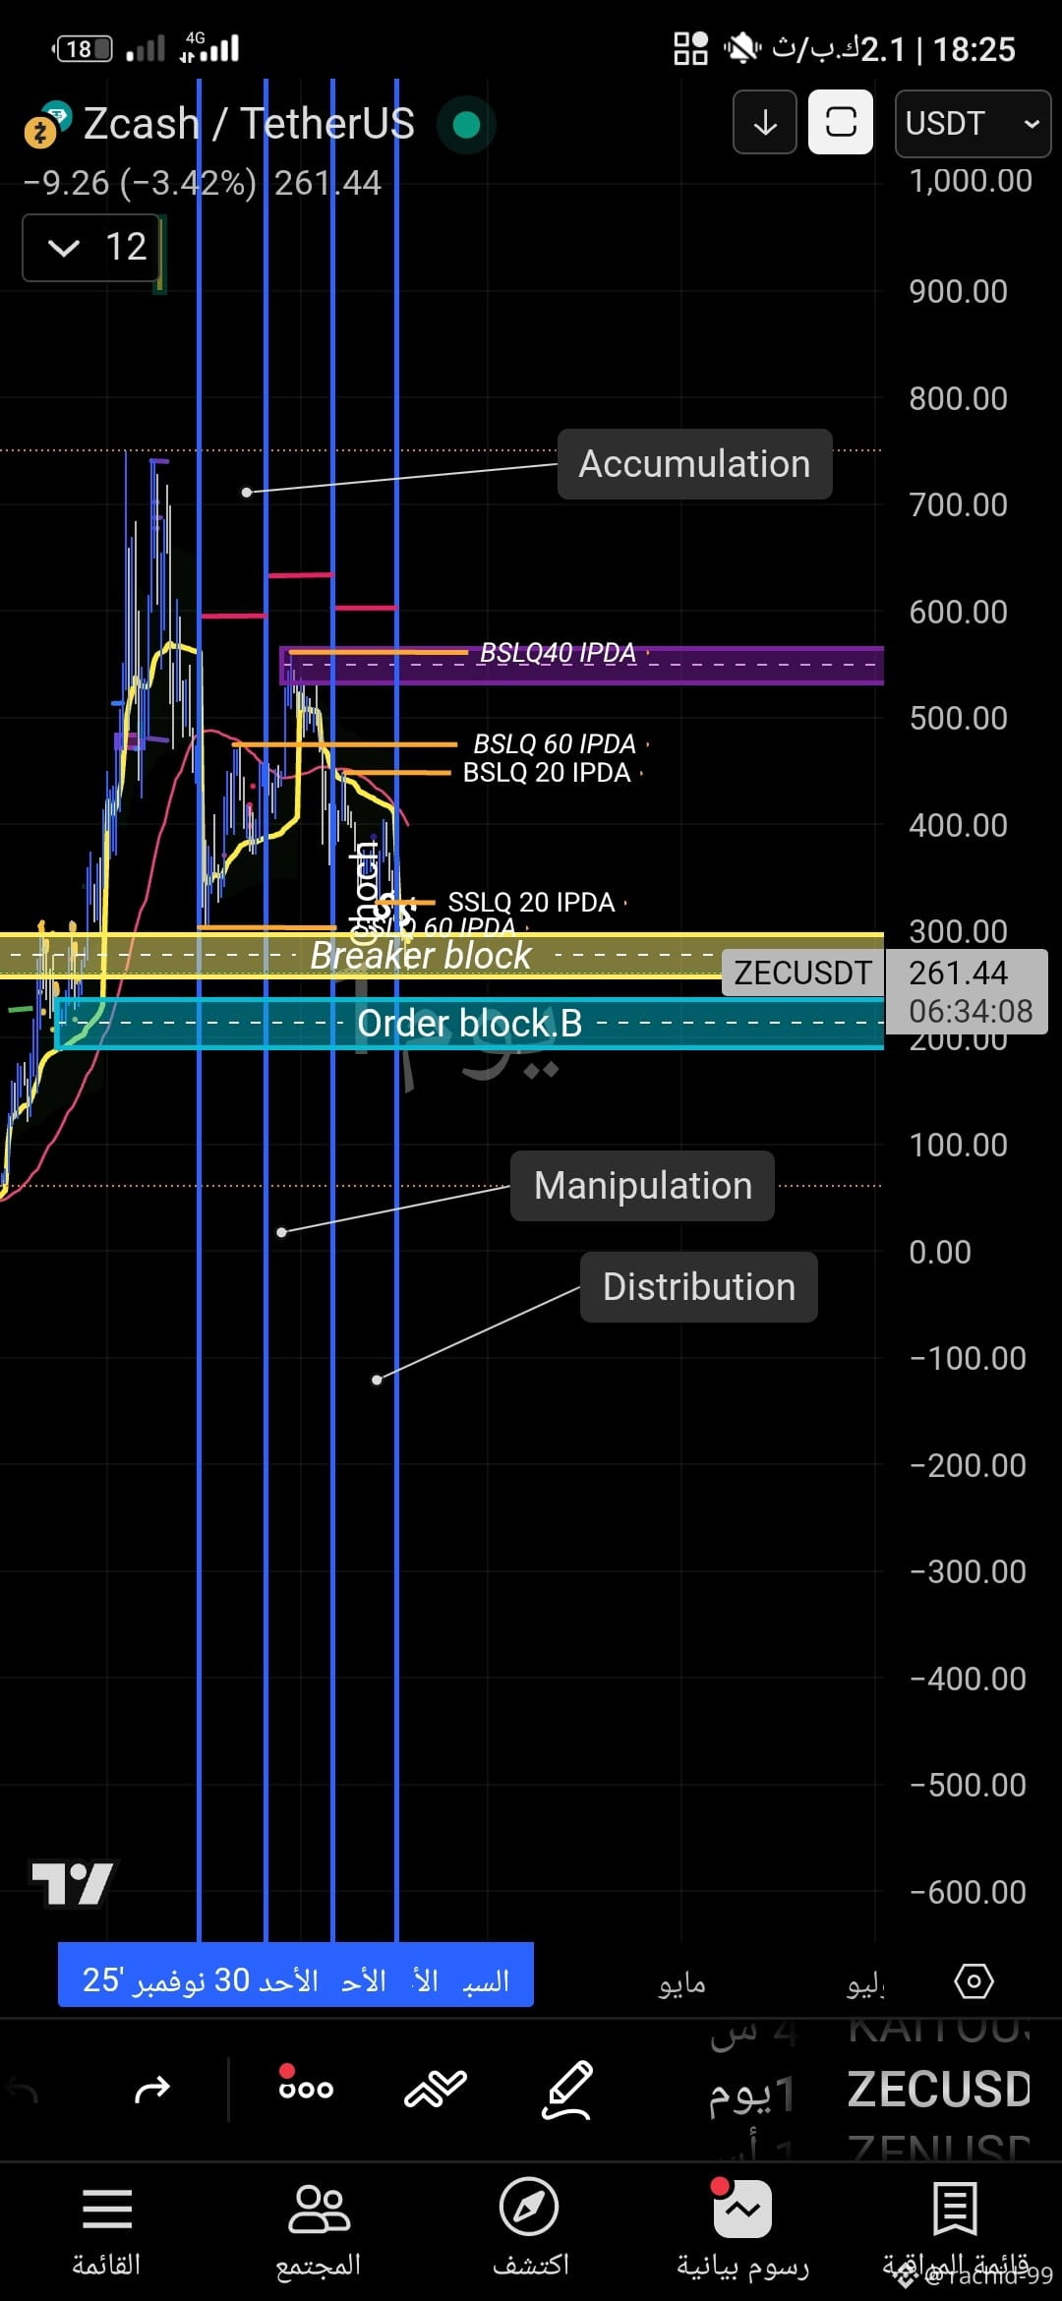Tap the download arrow button at top

tap(765, 122)
